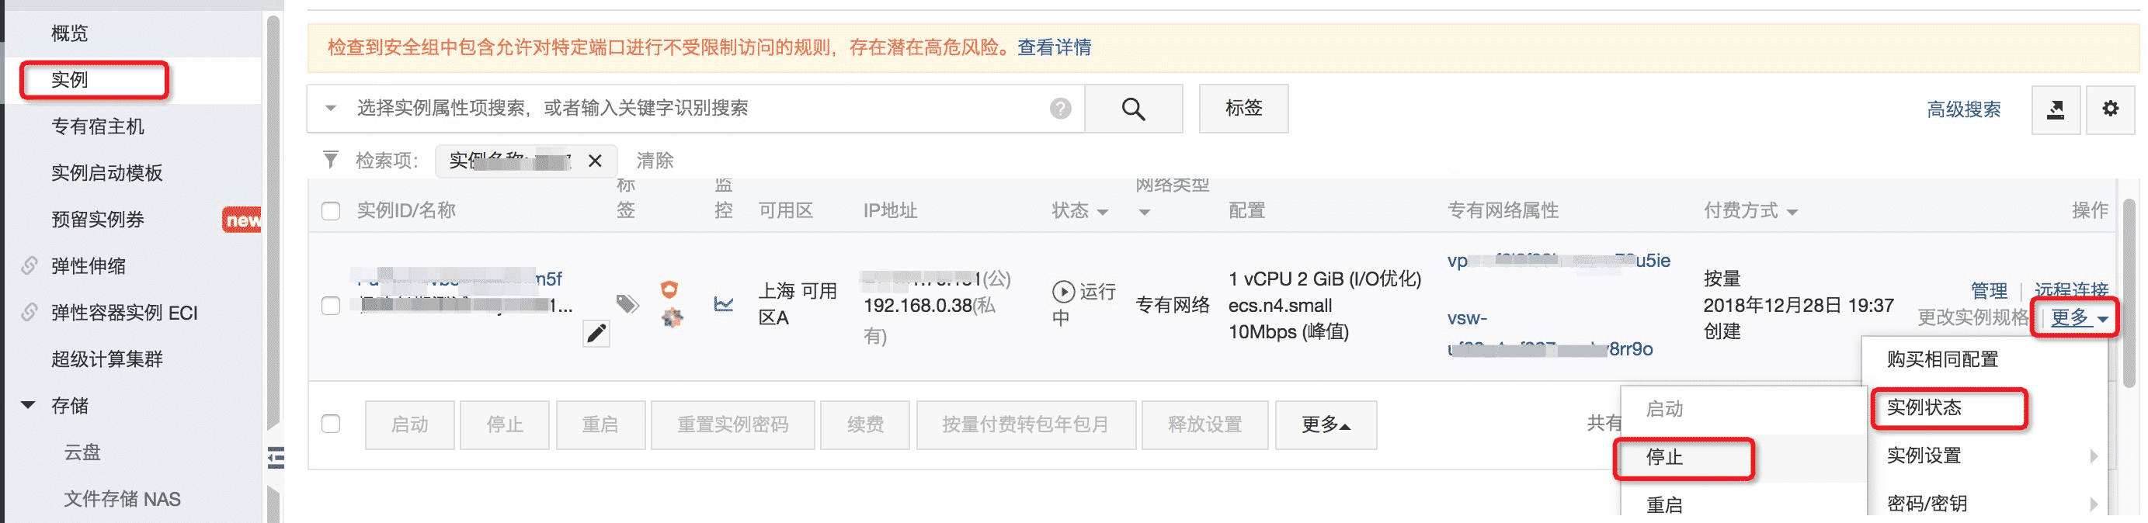Tick the checkbox in bottom action bar
The image size is (2148, 523).
point(331,424)
